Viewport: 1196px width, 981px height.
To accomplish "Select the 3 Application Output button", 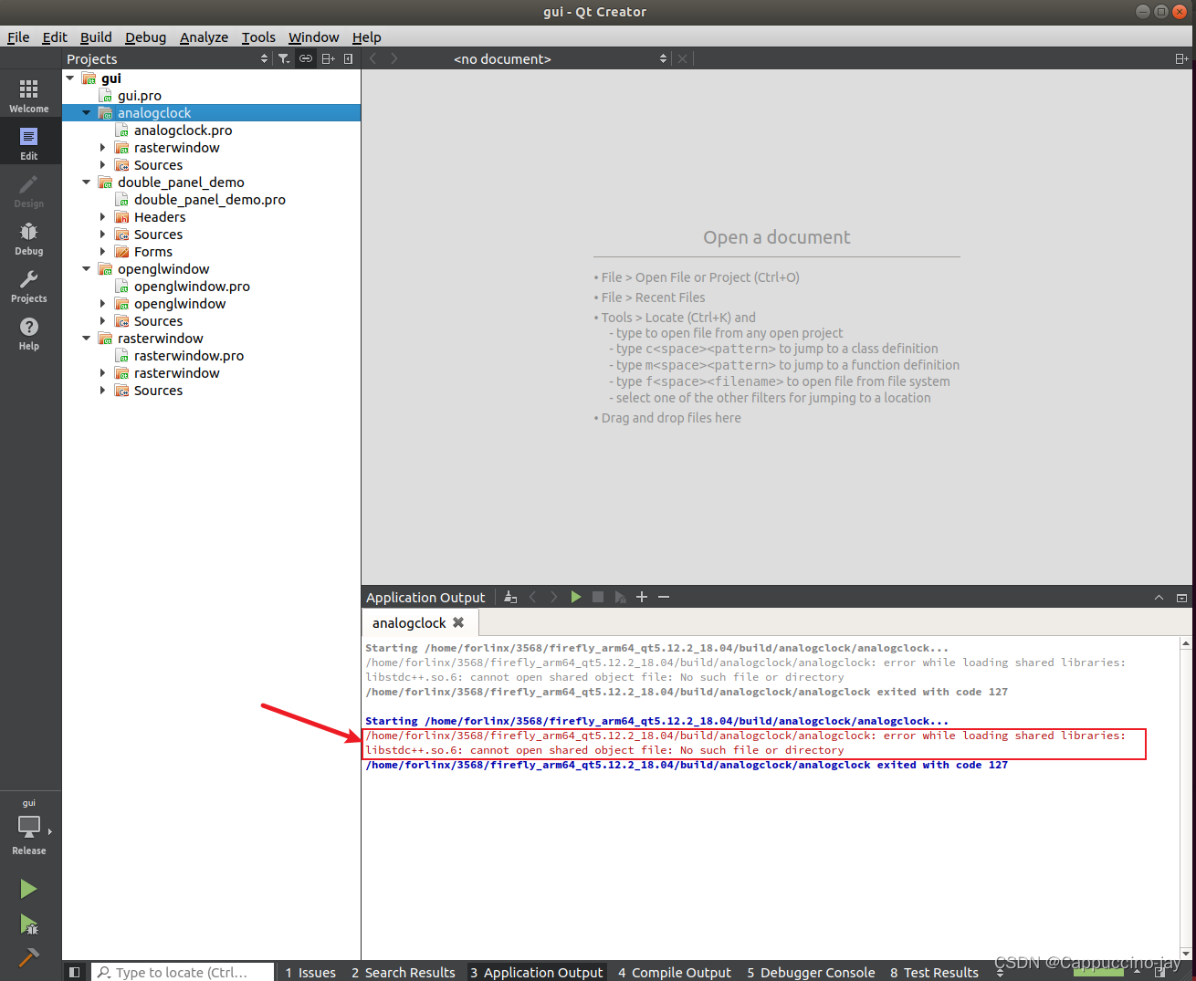I will coord(537,972).
